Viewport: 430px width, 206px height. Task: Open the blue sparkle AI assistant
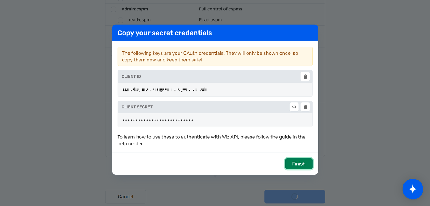coord(413,189)
